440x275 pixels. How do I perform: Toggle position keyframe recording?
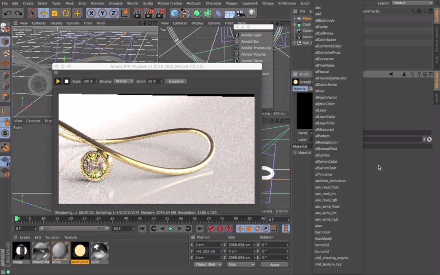tap(240, 229)
